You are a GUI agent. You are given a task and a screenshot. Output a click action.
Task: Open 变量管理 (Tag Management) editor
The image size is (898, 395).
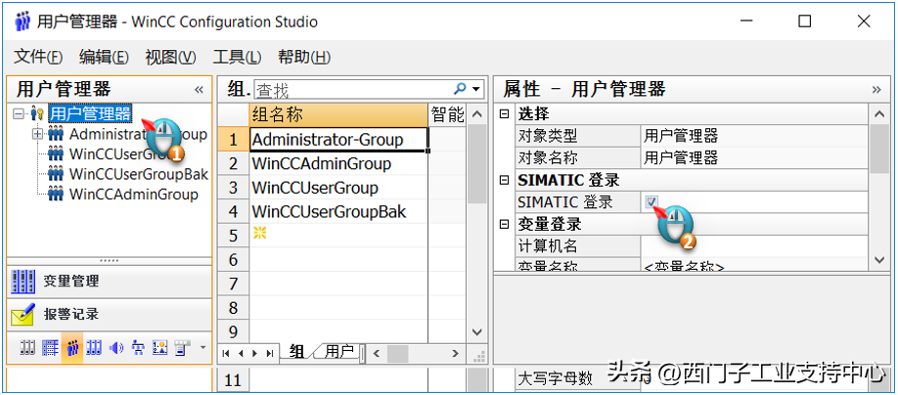(70, 282)
